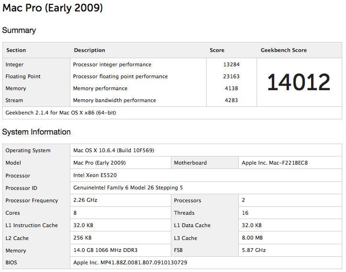Select the '256 KB' L2 cache value
346x272 pixels.
(82, 238)
